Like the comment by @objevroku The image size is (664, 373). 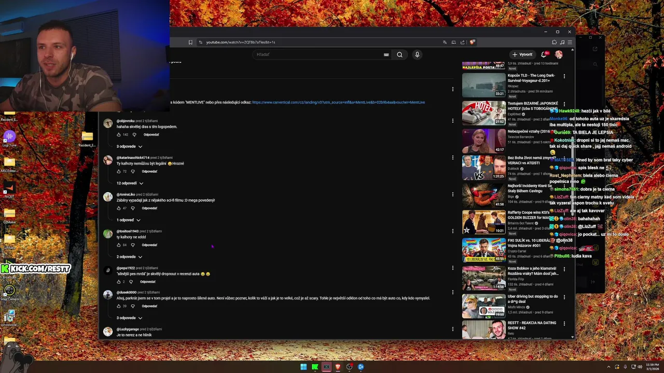click(119, 135)
